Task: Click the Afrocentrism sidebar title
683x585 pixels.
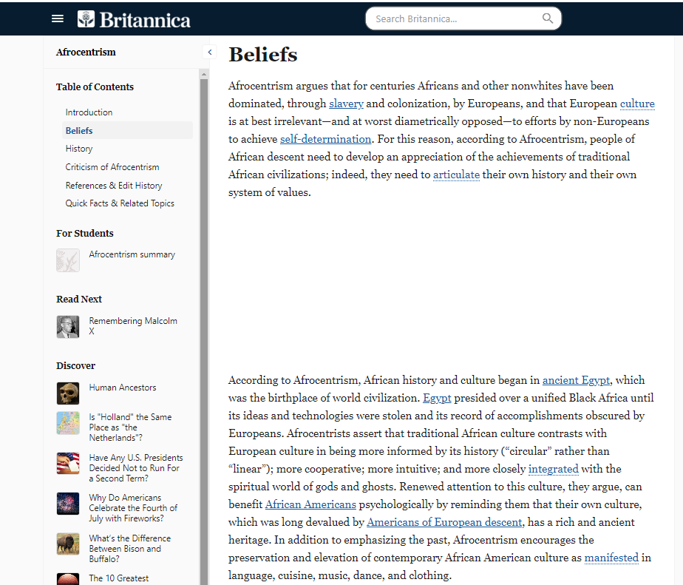Action: [86, 52]
